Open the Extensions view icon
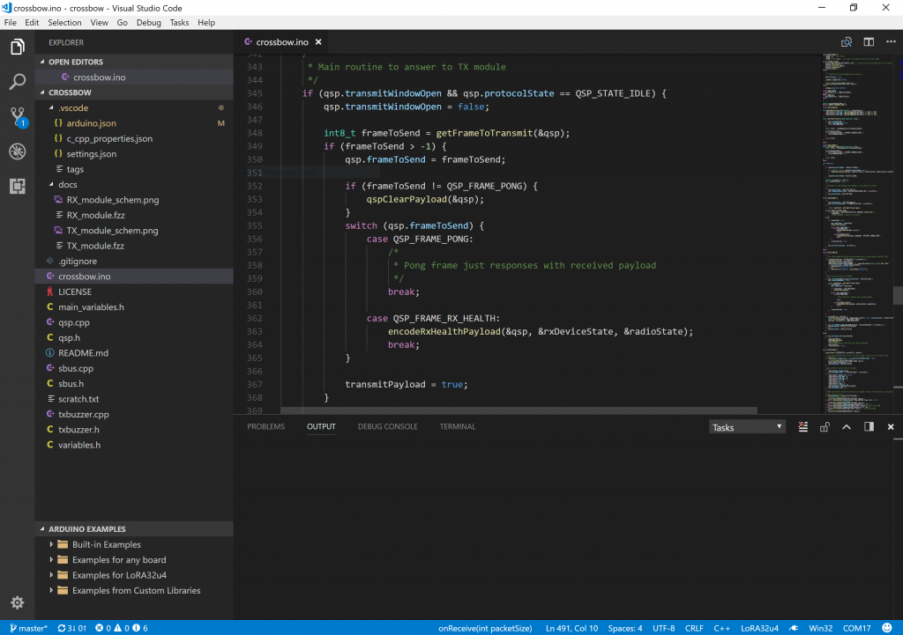Image resolution: width=903 pixels, height=635 pixels. click(x=18, y=186)
